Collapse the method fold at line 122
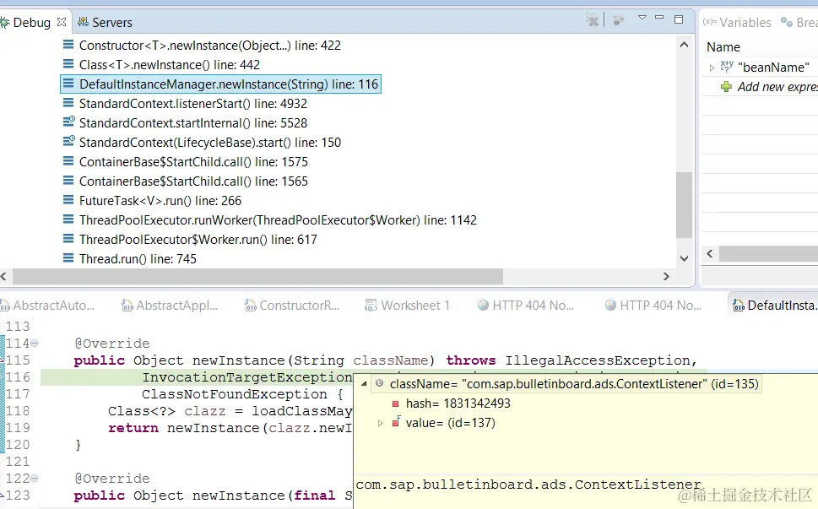This screenshot has width=818, height=509. (x=35, y=479)
